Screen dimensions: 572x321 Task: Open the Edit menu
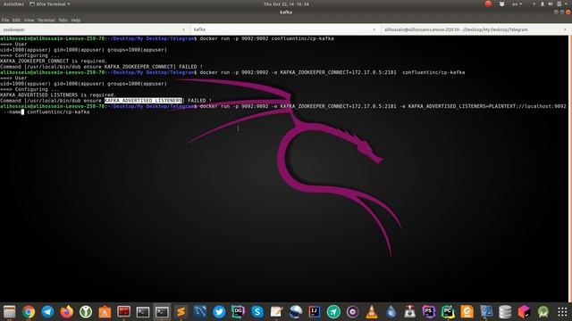pyautogui.click(x=16, y=20)
